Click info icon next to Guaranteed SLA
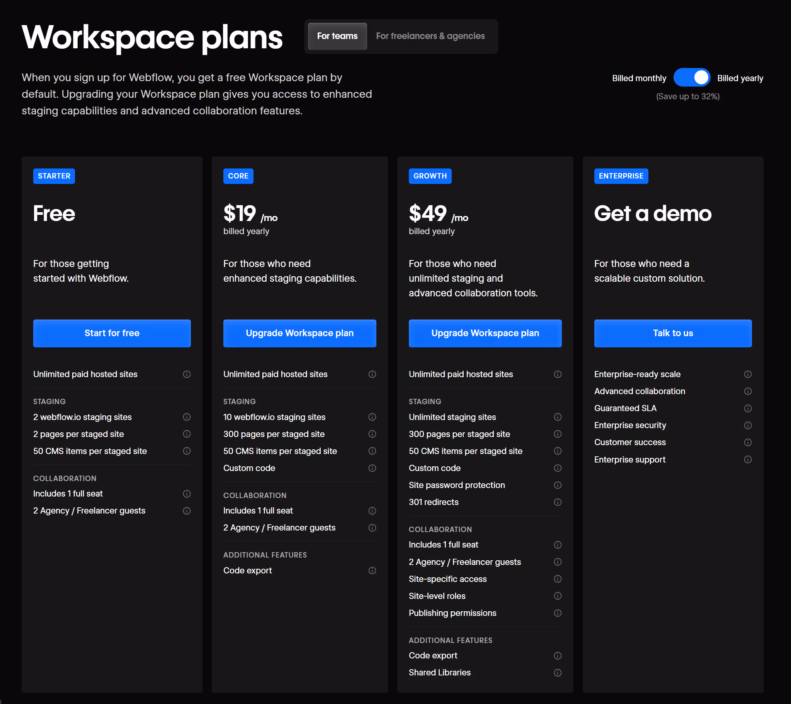The width and height of the screenshot is (791, 704). point(747,408)
